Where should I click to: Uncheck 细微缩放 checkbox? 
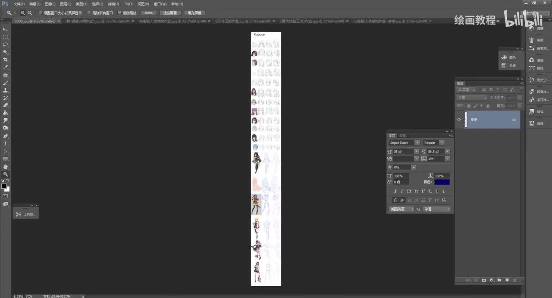click(120, 13)
